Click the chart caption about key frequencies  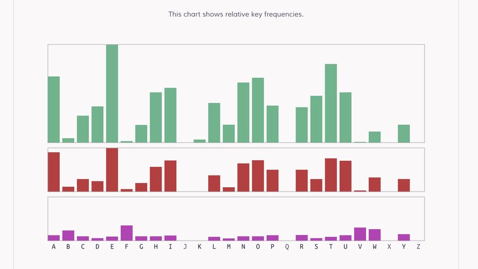tap(236, 14)
